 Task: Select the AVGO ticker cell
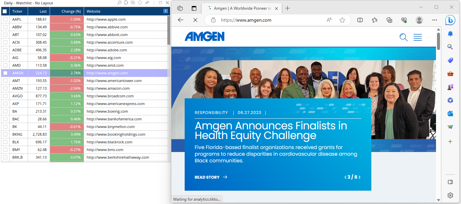[19, 96]
